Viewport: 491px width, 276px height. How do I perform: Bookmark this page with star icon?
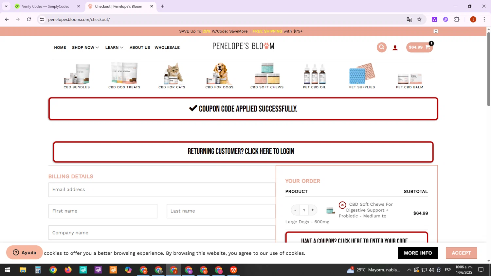(x=419, y=19)
